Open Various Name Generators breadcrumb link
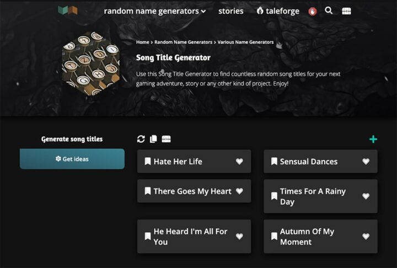Screen dimensions: 397x268 (245, 42)
